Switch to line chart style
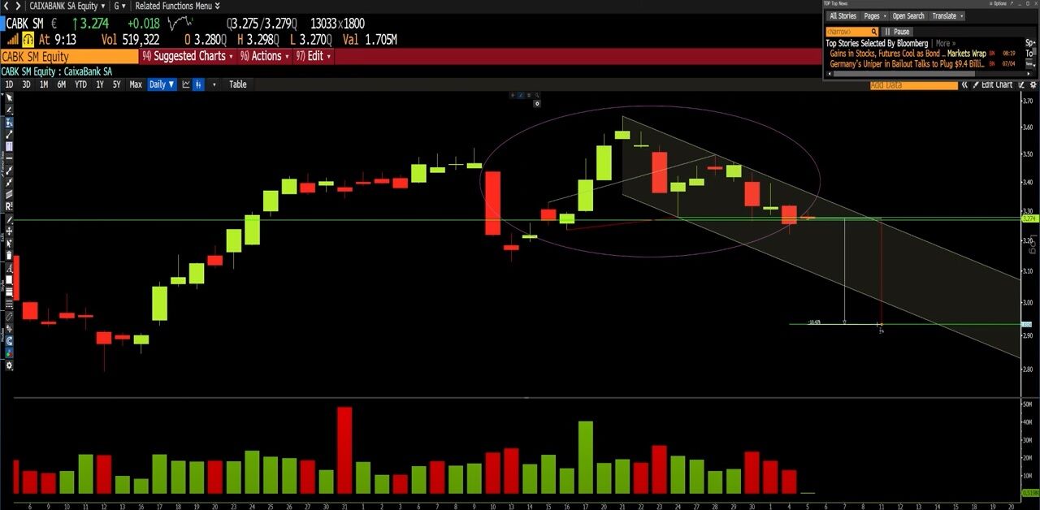This screenshot has height=510, width=1040. (186, 84)
